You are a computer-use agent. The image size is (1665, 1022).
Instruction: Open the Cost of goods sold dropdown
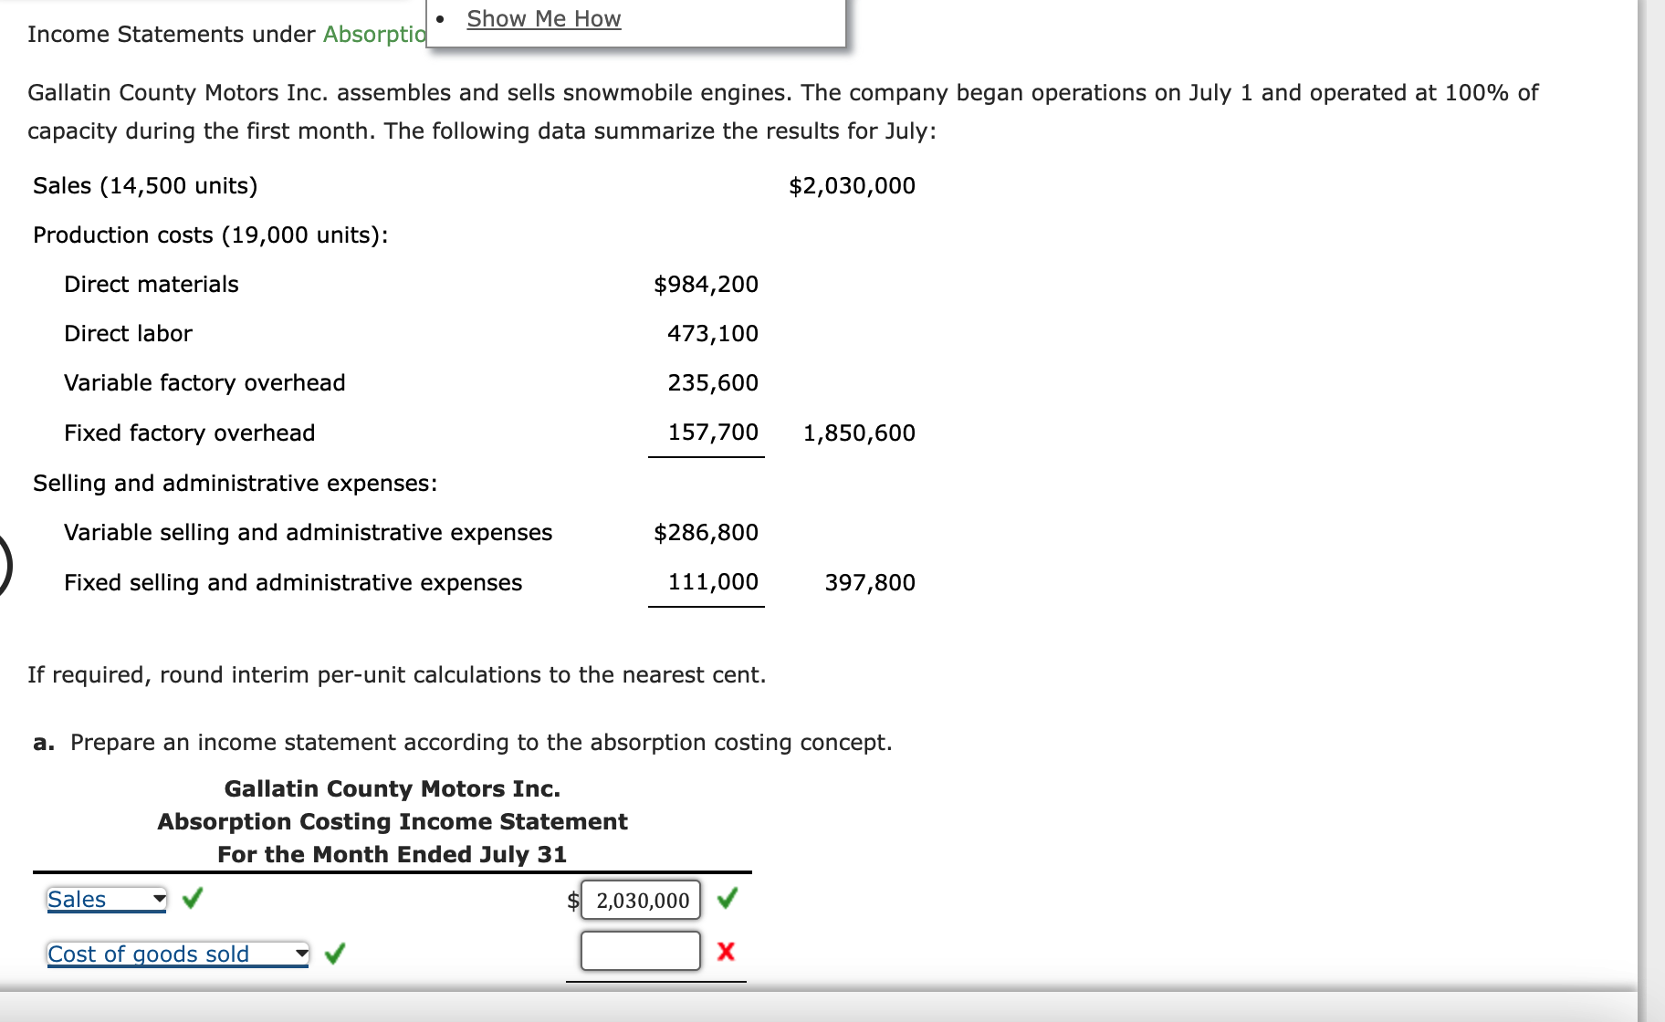[178, 954]
